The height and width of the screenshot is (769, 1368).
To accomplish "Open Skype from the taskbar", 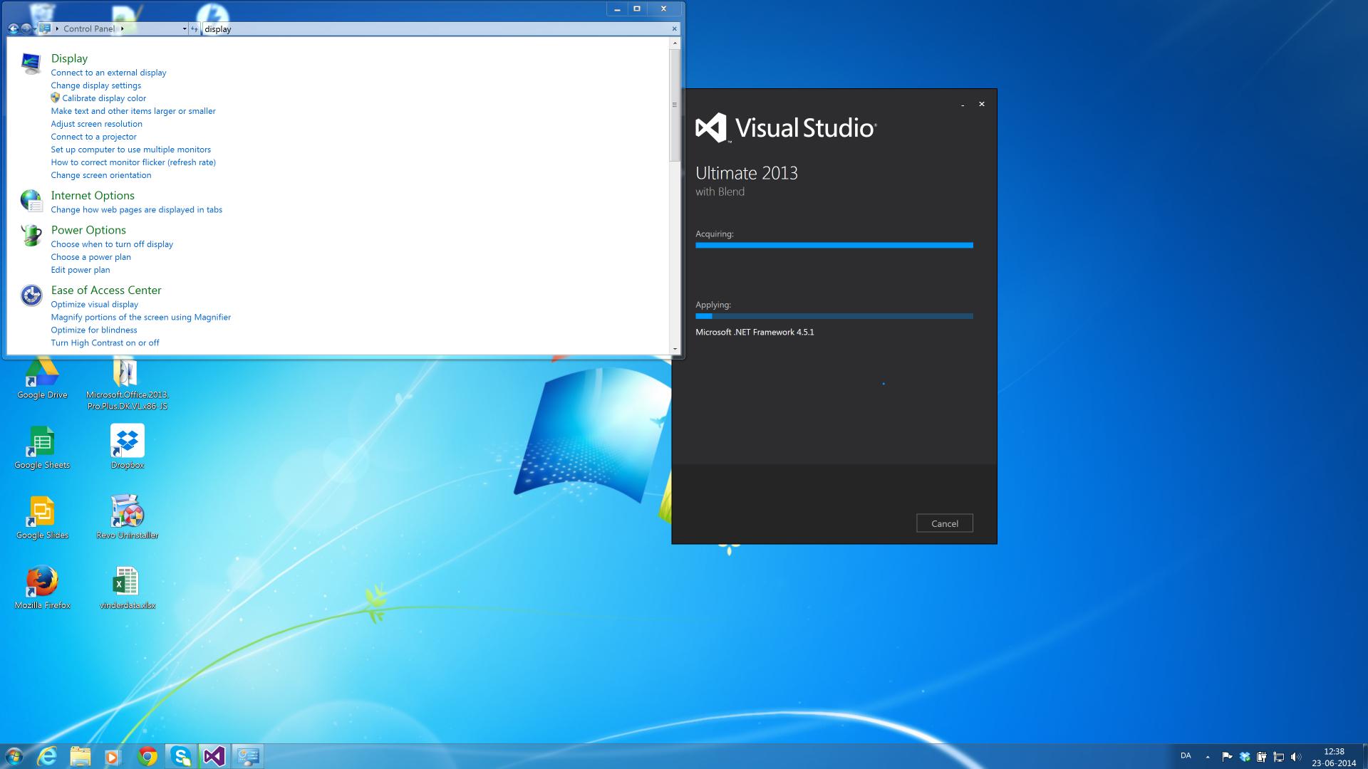I will point(180,757).
